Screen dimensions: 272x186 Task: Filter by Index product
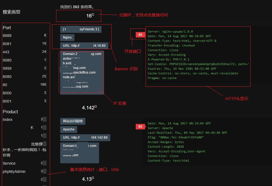8,120
